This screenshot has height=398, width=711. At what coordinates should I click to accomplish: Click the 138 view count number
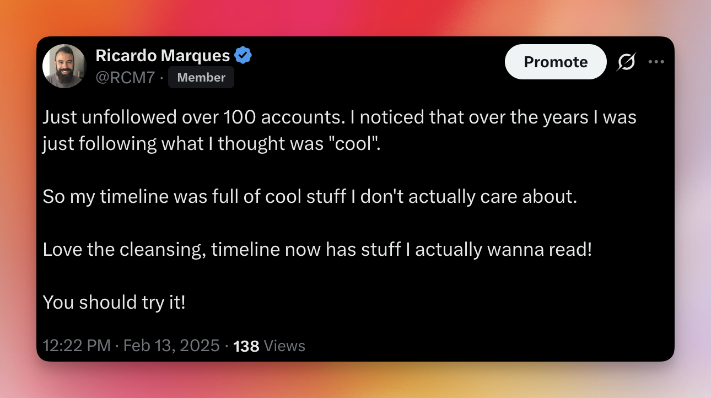coord(246,346)
